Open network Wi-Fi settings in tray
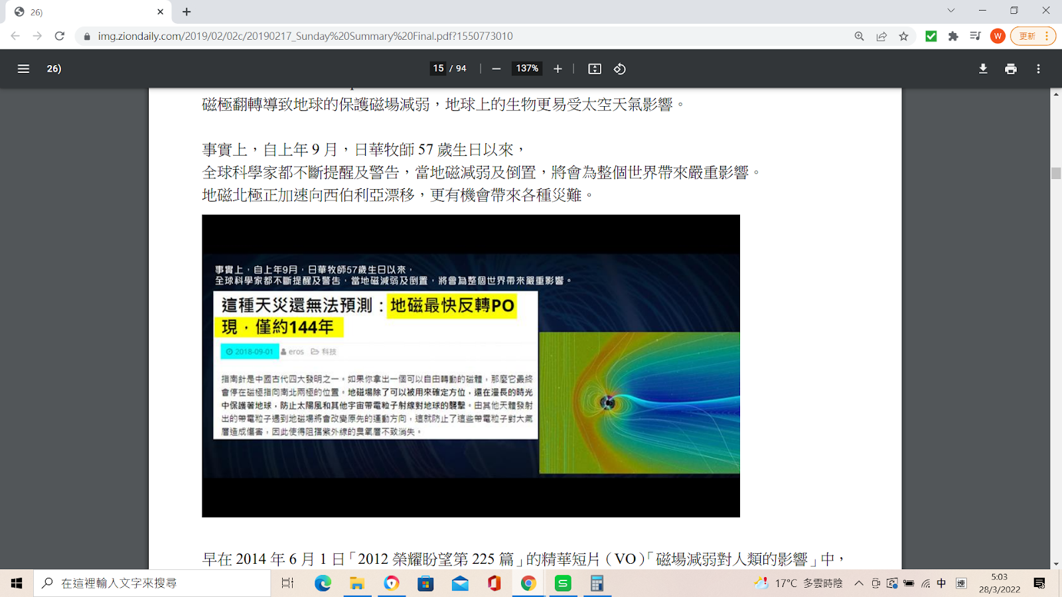1062x597 pixels. pyautogui.click(x=925, y=583)
